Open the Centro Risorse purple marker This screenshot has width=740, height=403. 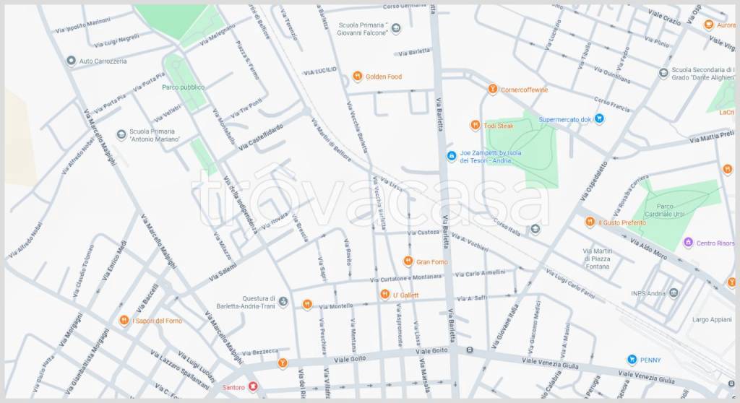coord(688,243)
